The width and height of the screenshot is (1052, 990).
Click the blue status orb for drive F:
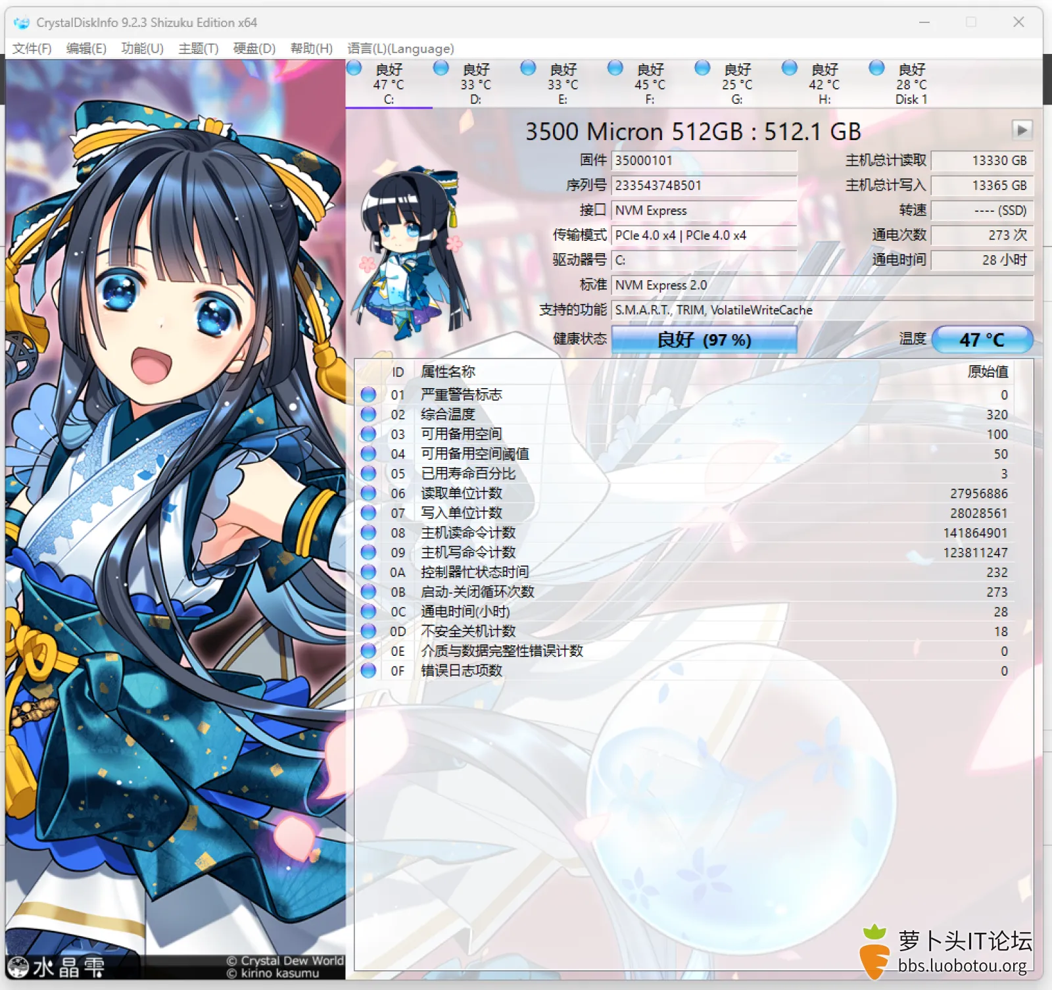(x=615, y=68)
